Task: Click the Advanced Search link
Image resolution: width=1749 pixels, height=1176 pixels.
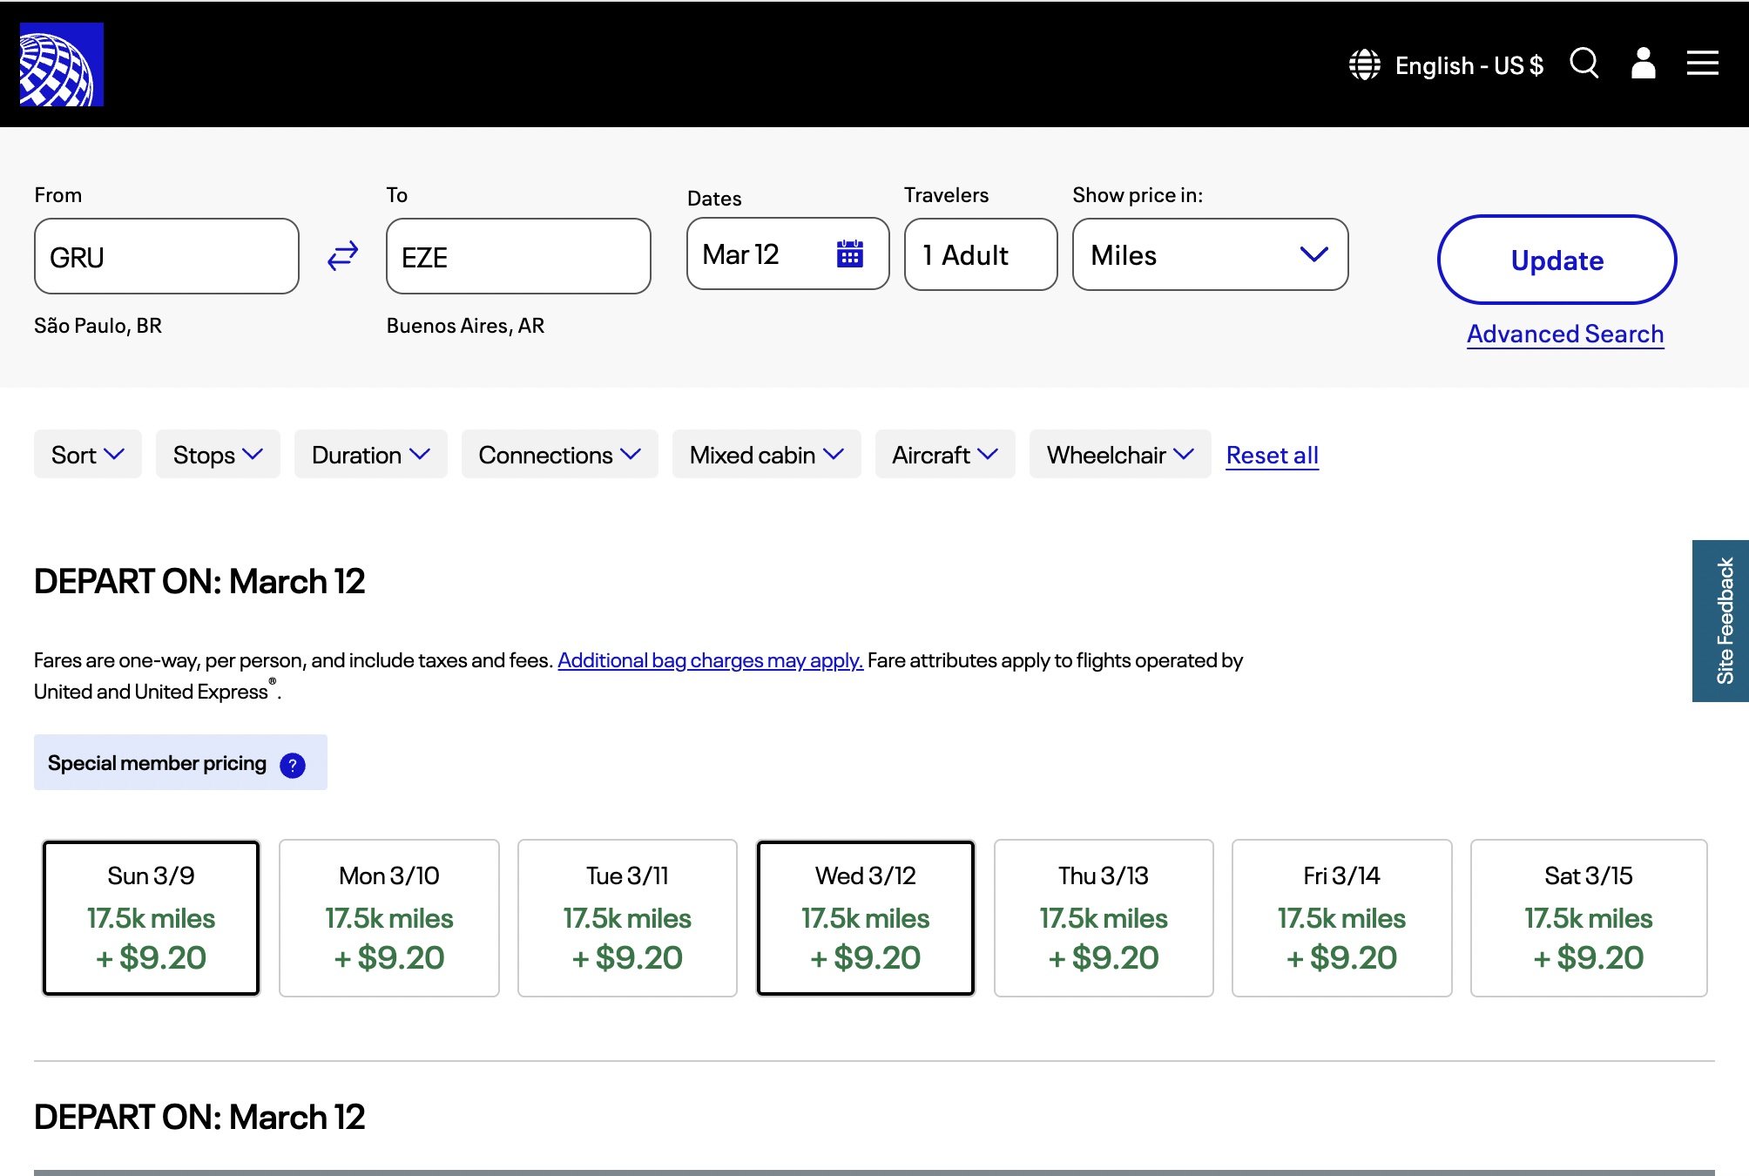Action: [x=1565, y=332]
